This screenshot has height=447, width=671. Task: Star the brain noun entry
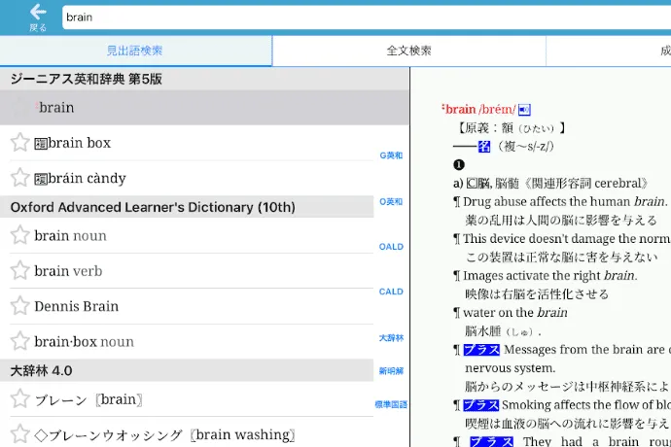20,235
